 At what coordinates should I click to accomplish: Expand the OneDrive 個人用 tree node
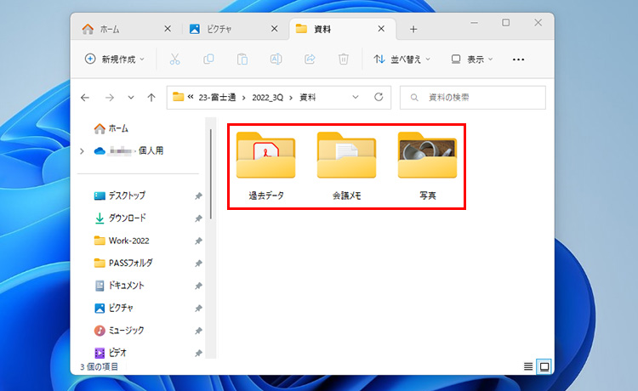tap(82, 150)
